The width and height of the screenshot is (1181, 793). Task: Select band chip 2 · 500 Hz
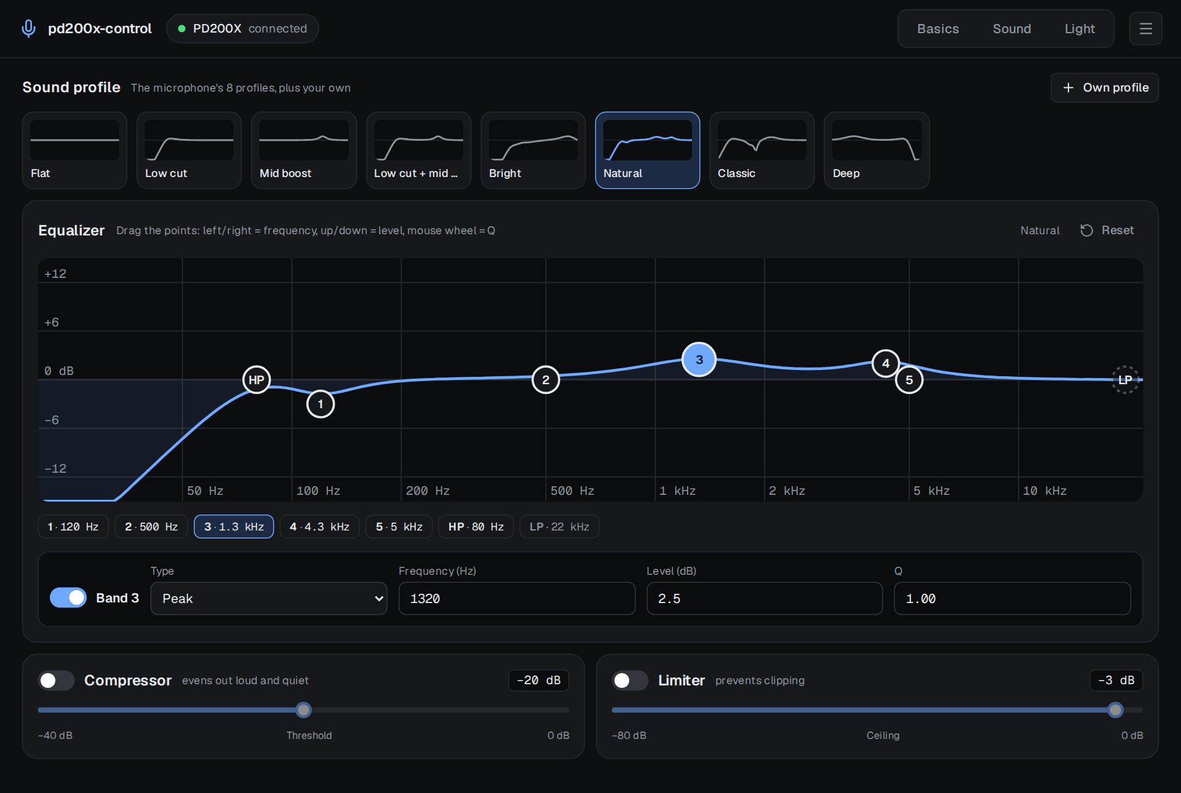pyautogui.click(x=151, y=527)
